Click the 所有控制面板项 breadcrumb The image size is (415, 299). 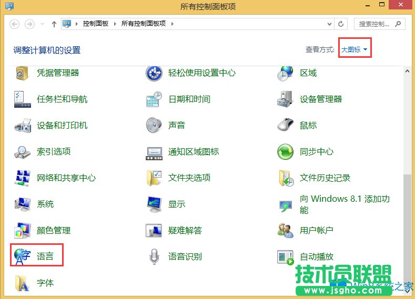[x=144, y=24]
